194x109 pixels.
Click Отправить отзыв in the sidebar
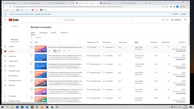click(14, 101)
